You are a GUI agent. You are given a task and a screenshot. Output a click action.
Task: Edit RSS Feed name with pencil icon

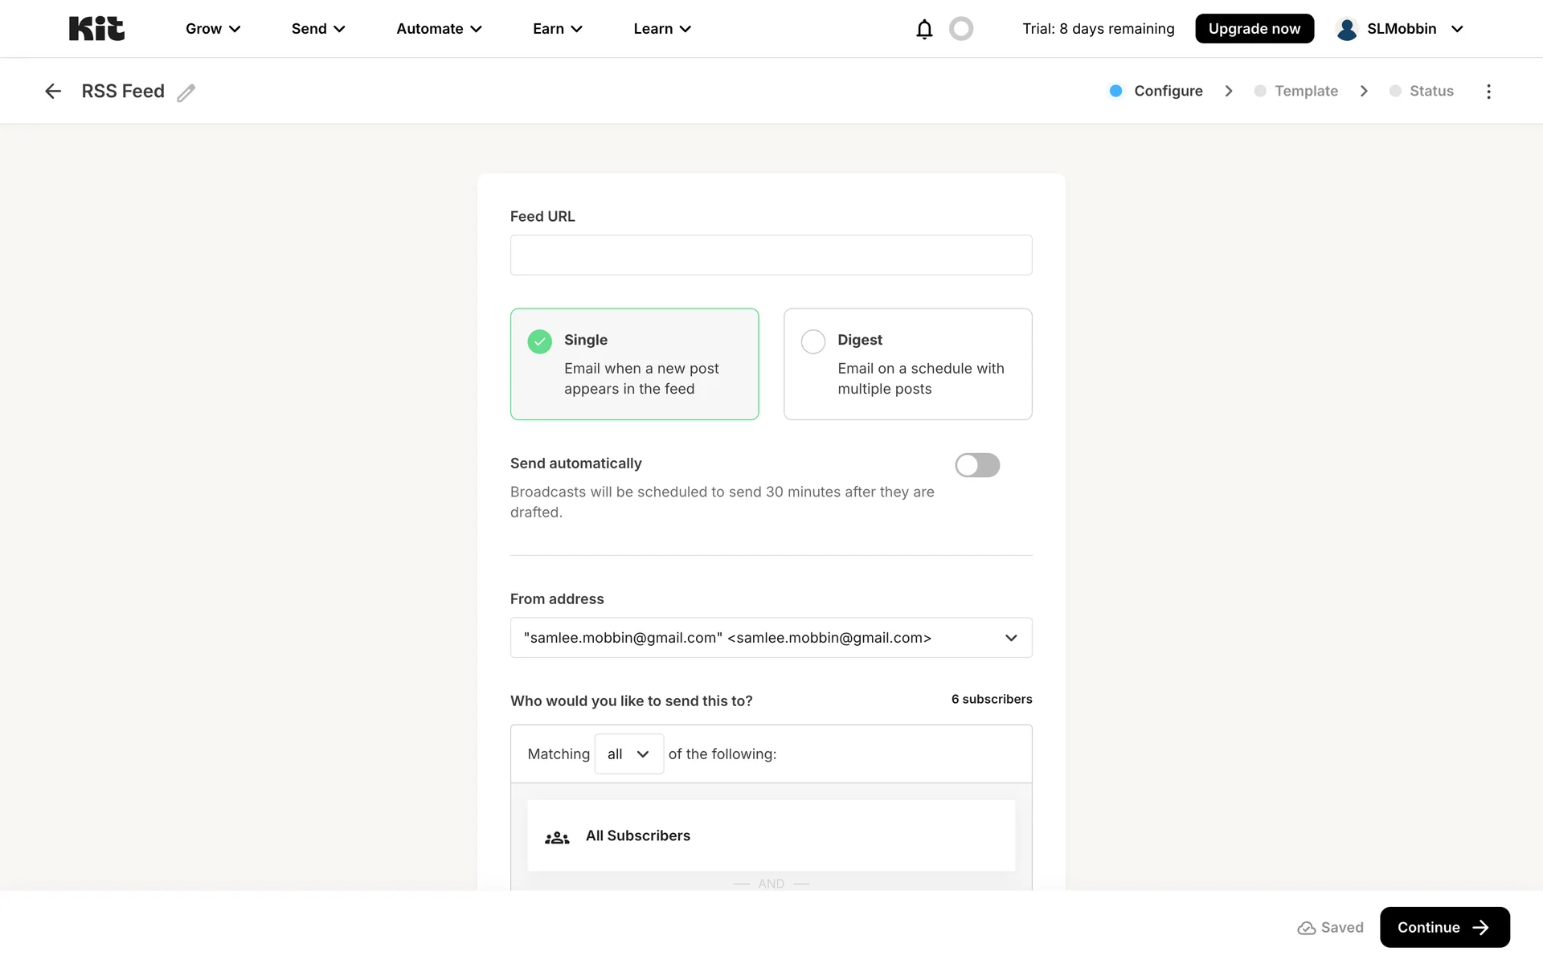tap(186, 93)
